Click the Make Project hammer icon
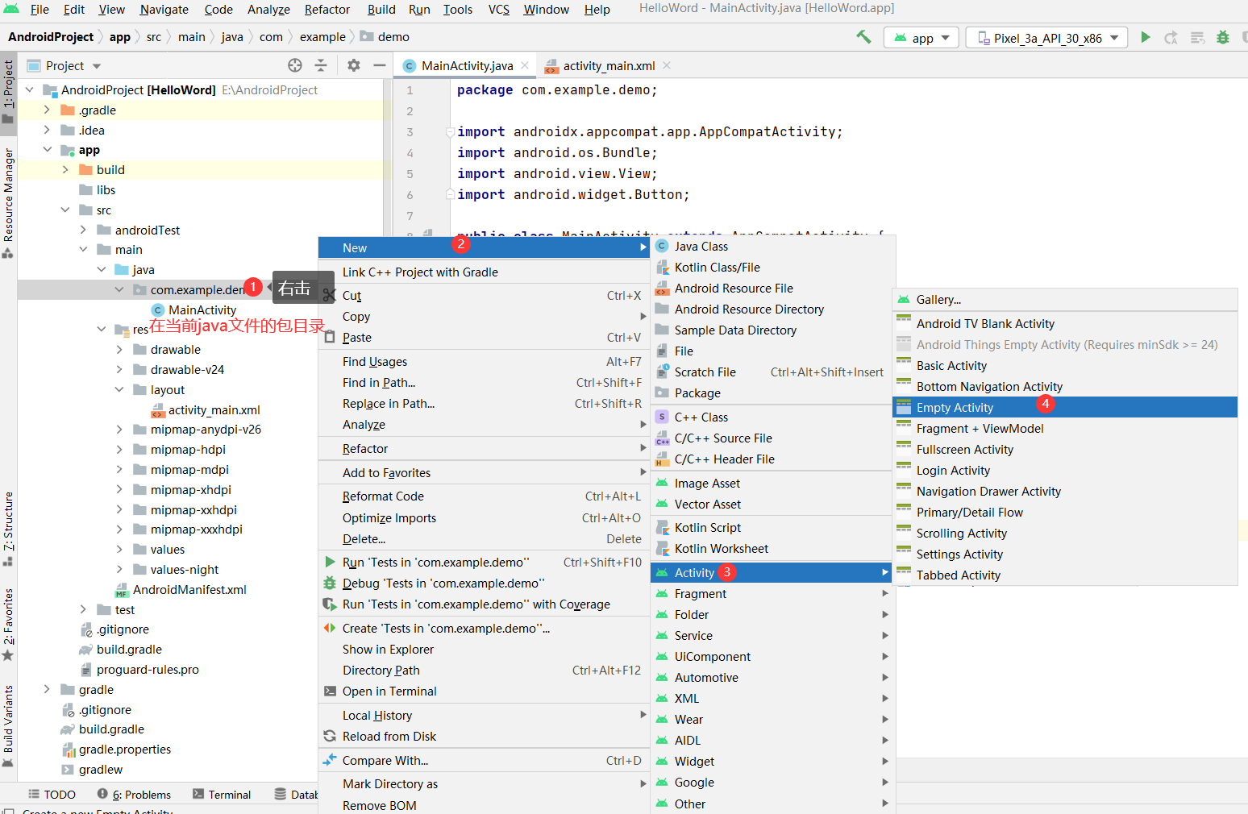This screenshot has height=814, width=1248. [863, 37]
